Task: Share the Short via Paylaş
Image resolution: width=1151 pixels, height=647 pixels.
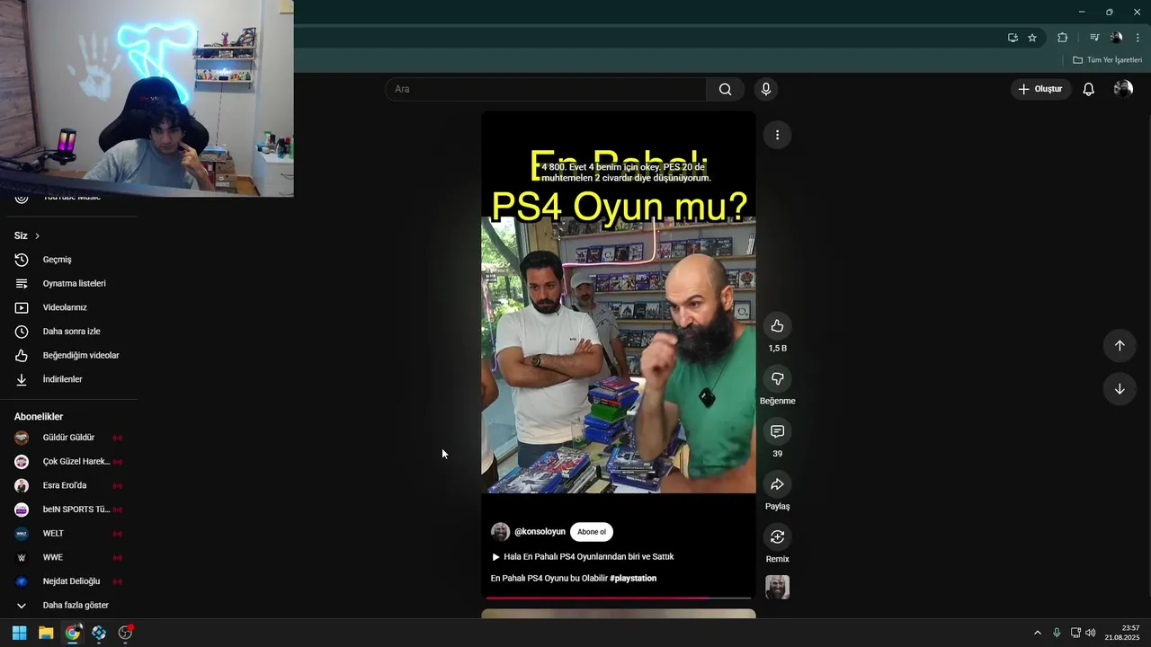Action: [x=778, y=484]
